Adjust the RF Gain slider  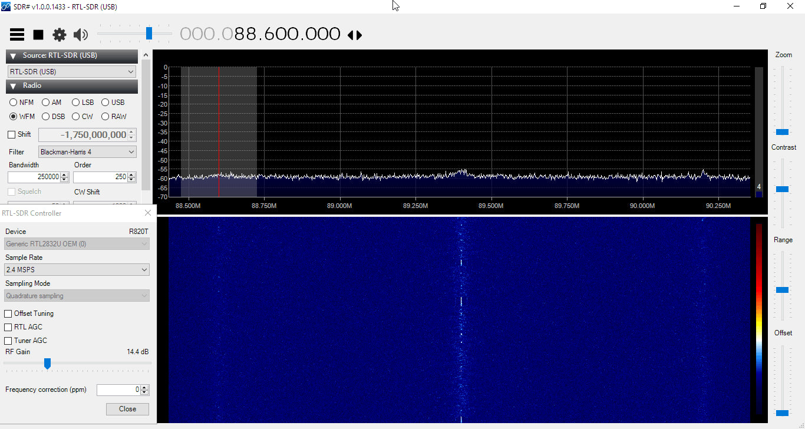48,364
